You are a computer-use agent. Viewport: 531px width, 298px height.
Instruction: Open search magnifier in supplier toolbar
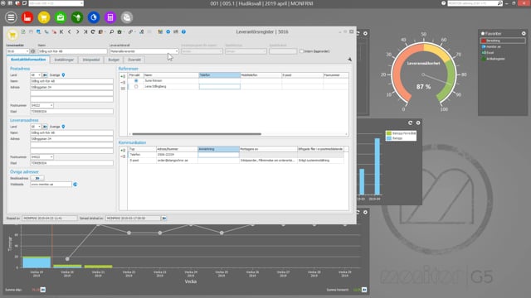111,31
